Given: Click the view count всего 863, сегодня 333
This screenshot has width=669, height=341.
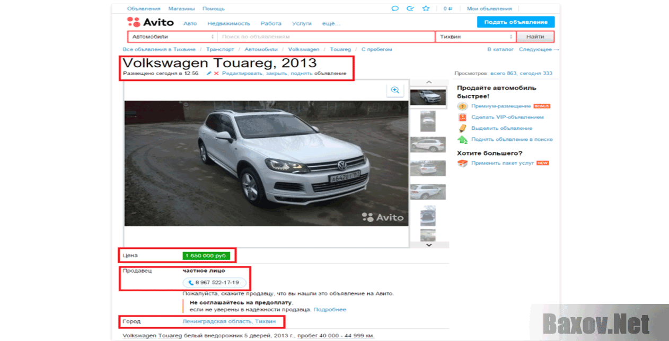Looking at the screenshot, I should click(521, 74).
